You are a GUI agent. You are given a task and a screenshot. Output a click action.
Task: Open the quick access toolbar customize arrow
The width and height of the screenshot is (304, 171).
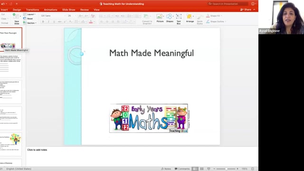(17, 4)
